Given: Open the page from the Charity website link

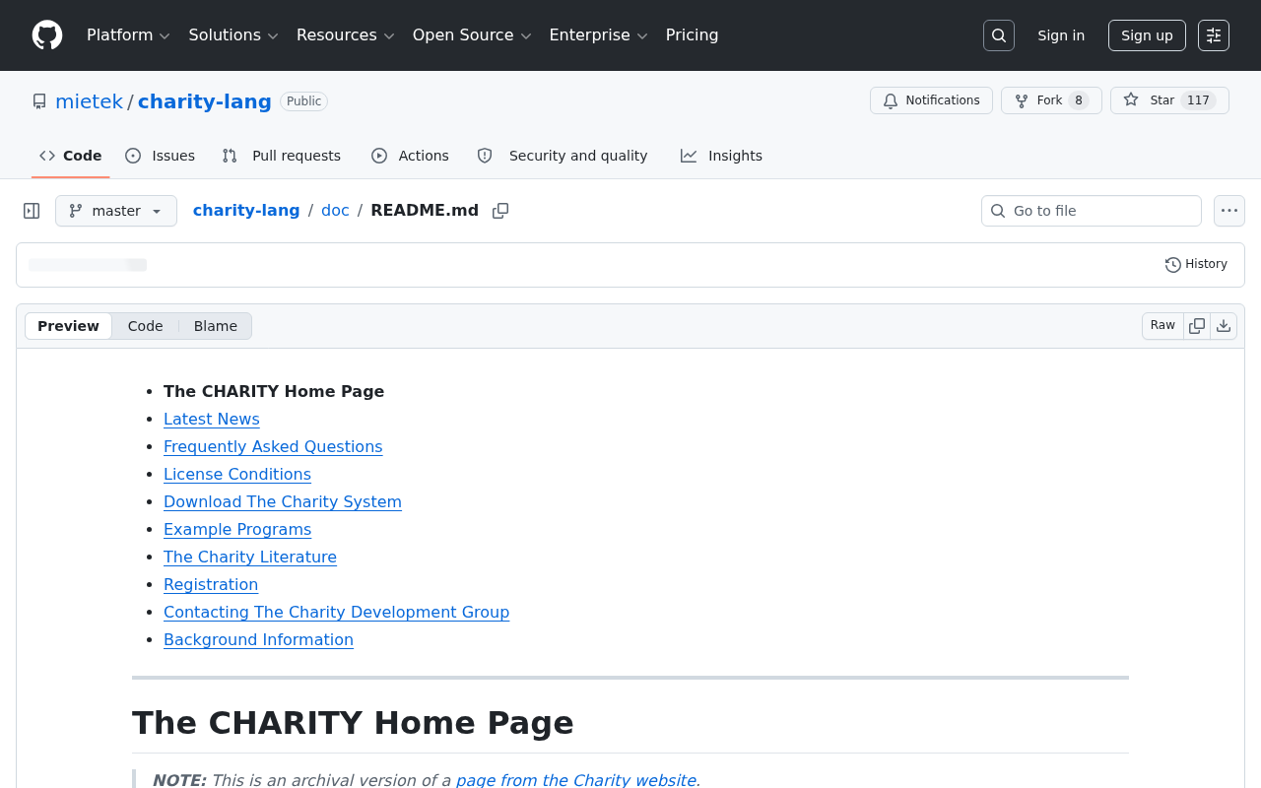Looking at the screenshot, I should click(576, 780).
